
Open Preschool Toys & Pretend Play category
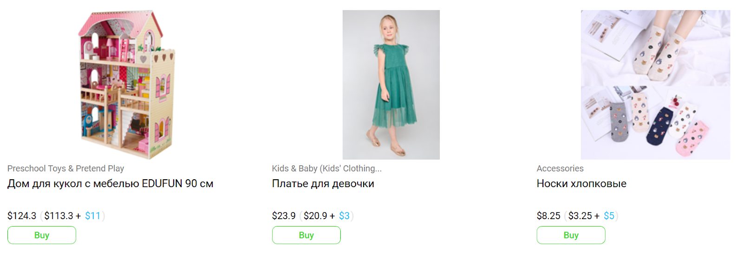65,169
